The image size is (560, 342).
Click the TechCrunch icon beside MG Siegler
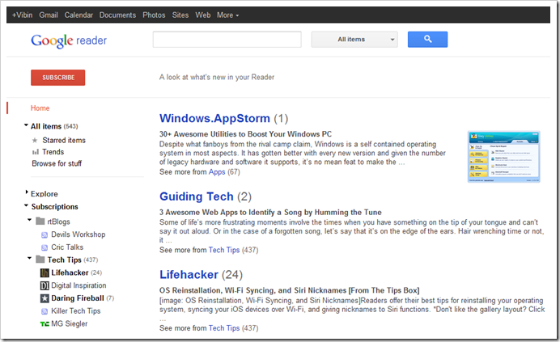click(x=45, y=323)
